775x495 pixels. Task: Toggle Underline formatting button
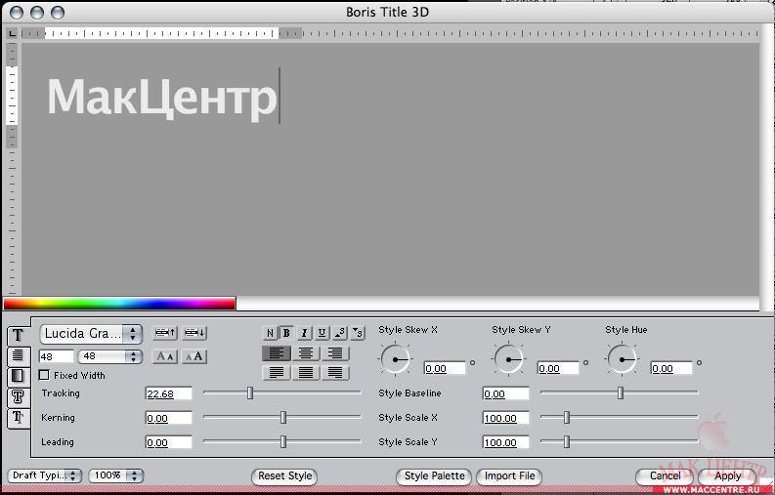coord(322,333)
